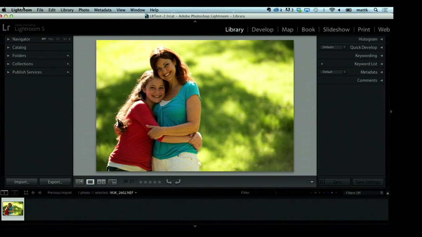Click Previous Import source label

(60, 193)
